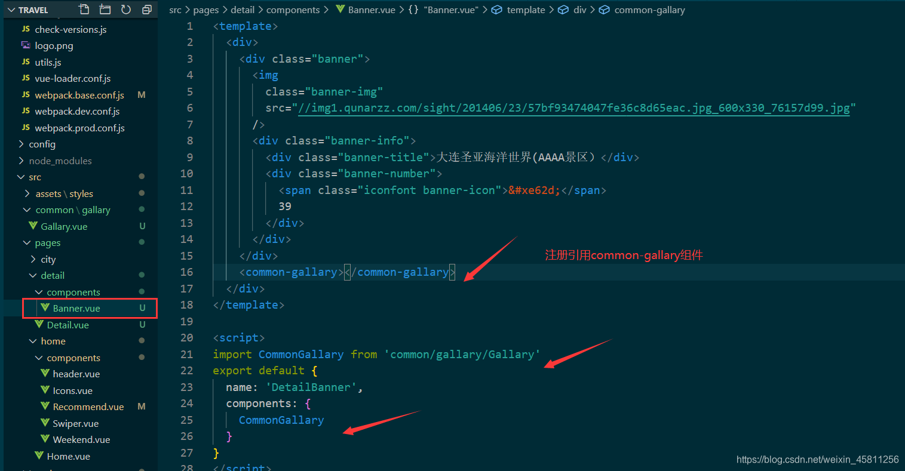Collapse the TRAVEL project root section
Viewport: 905px width, 471px height.
pyautogui.click(x=27, y=10)
